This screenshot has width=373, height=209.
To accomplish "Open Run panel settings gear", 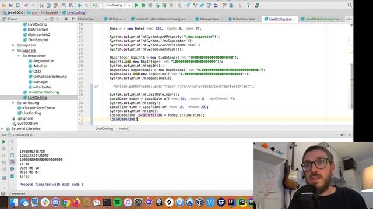I will [x=342, y=135].
